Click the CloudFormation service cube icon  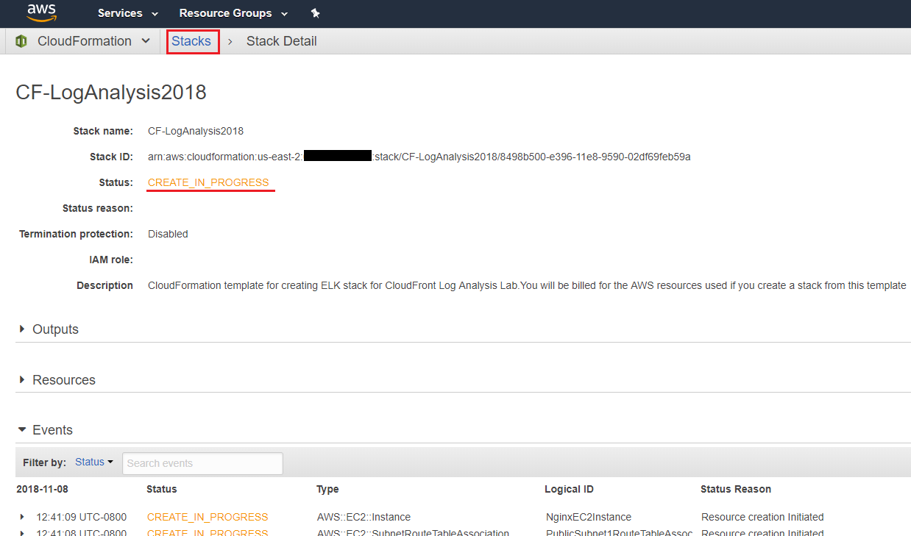(x=21, y=41)
